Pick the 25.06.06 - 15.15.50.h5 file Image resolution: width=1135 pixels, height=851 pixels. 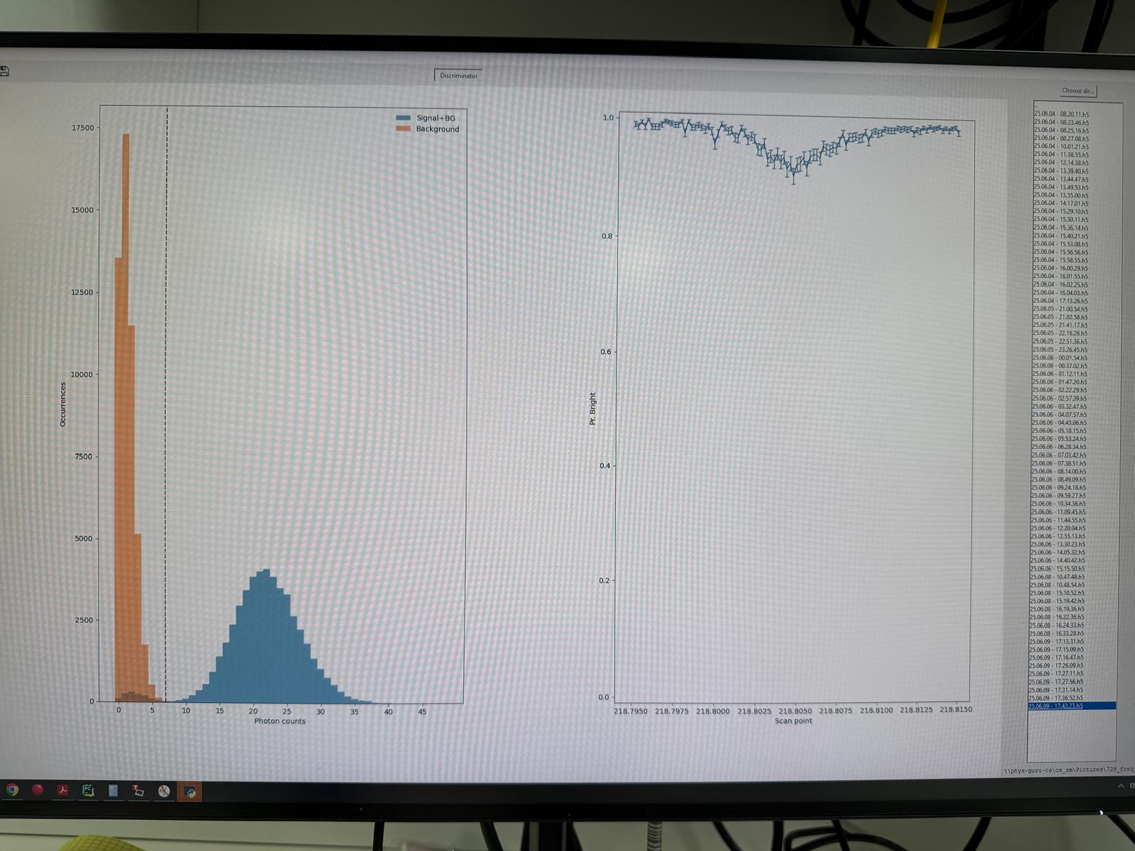[1057, 568]
